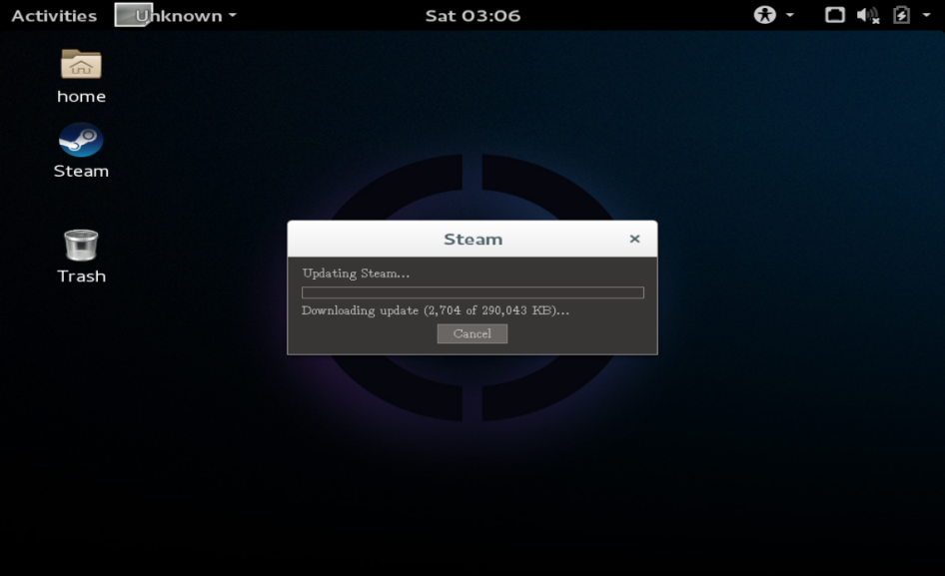
Task: Open the Unknown application menu
Action: coord(176,16)
